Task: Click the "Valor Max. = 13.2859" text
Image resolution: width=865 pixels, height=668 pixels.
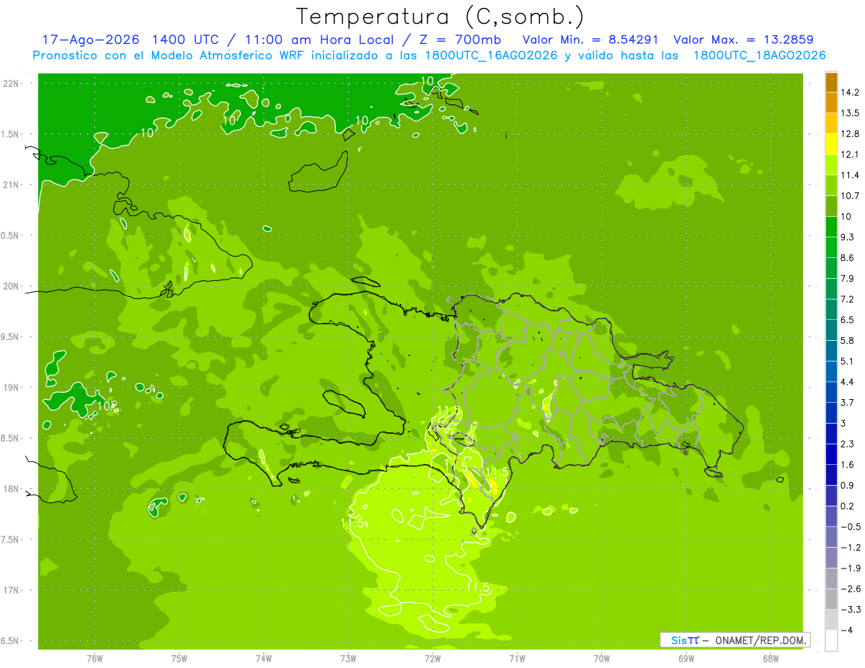Action: pos(744,40)
